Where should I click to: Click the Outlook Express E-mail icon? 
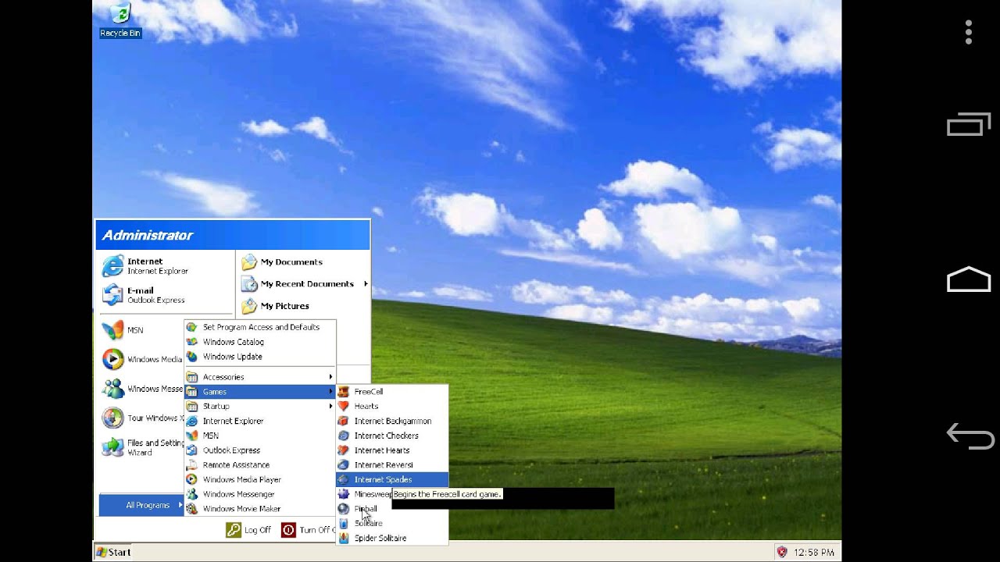coord(113,295)
